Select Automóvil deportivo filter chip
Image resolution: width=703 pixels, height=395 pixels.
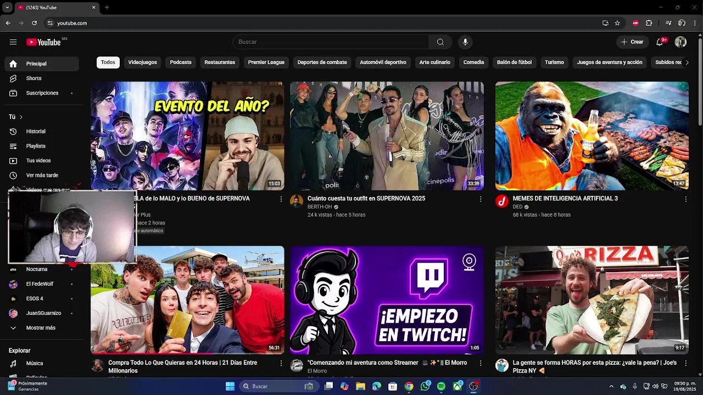point(383,63)
